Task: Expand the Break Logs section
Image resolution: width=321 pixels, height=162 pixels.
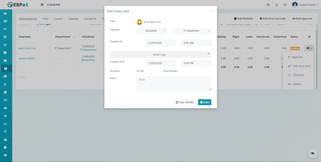Action: coord(160,54)
